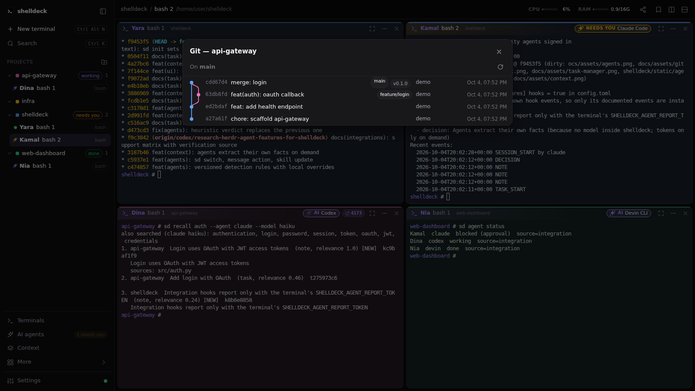Viewport: 695px width, 391px height.
Task: Switch to the split-columns layout icon
Action: point(672,10)
